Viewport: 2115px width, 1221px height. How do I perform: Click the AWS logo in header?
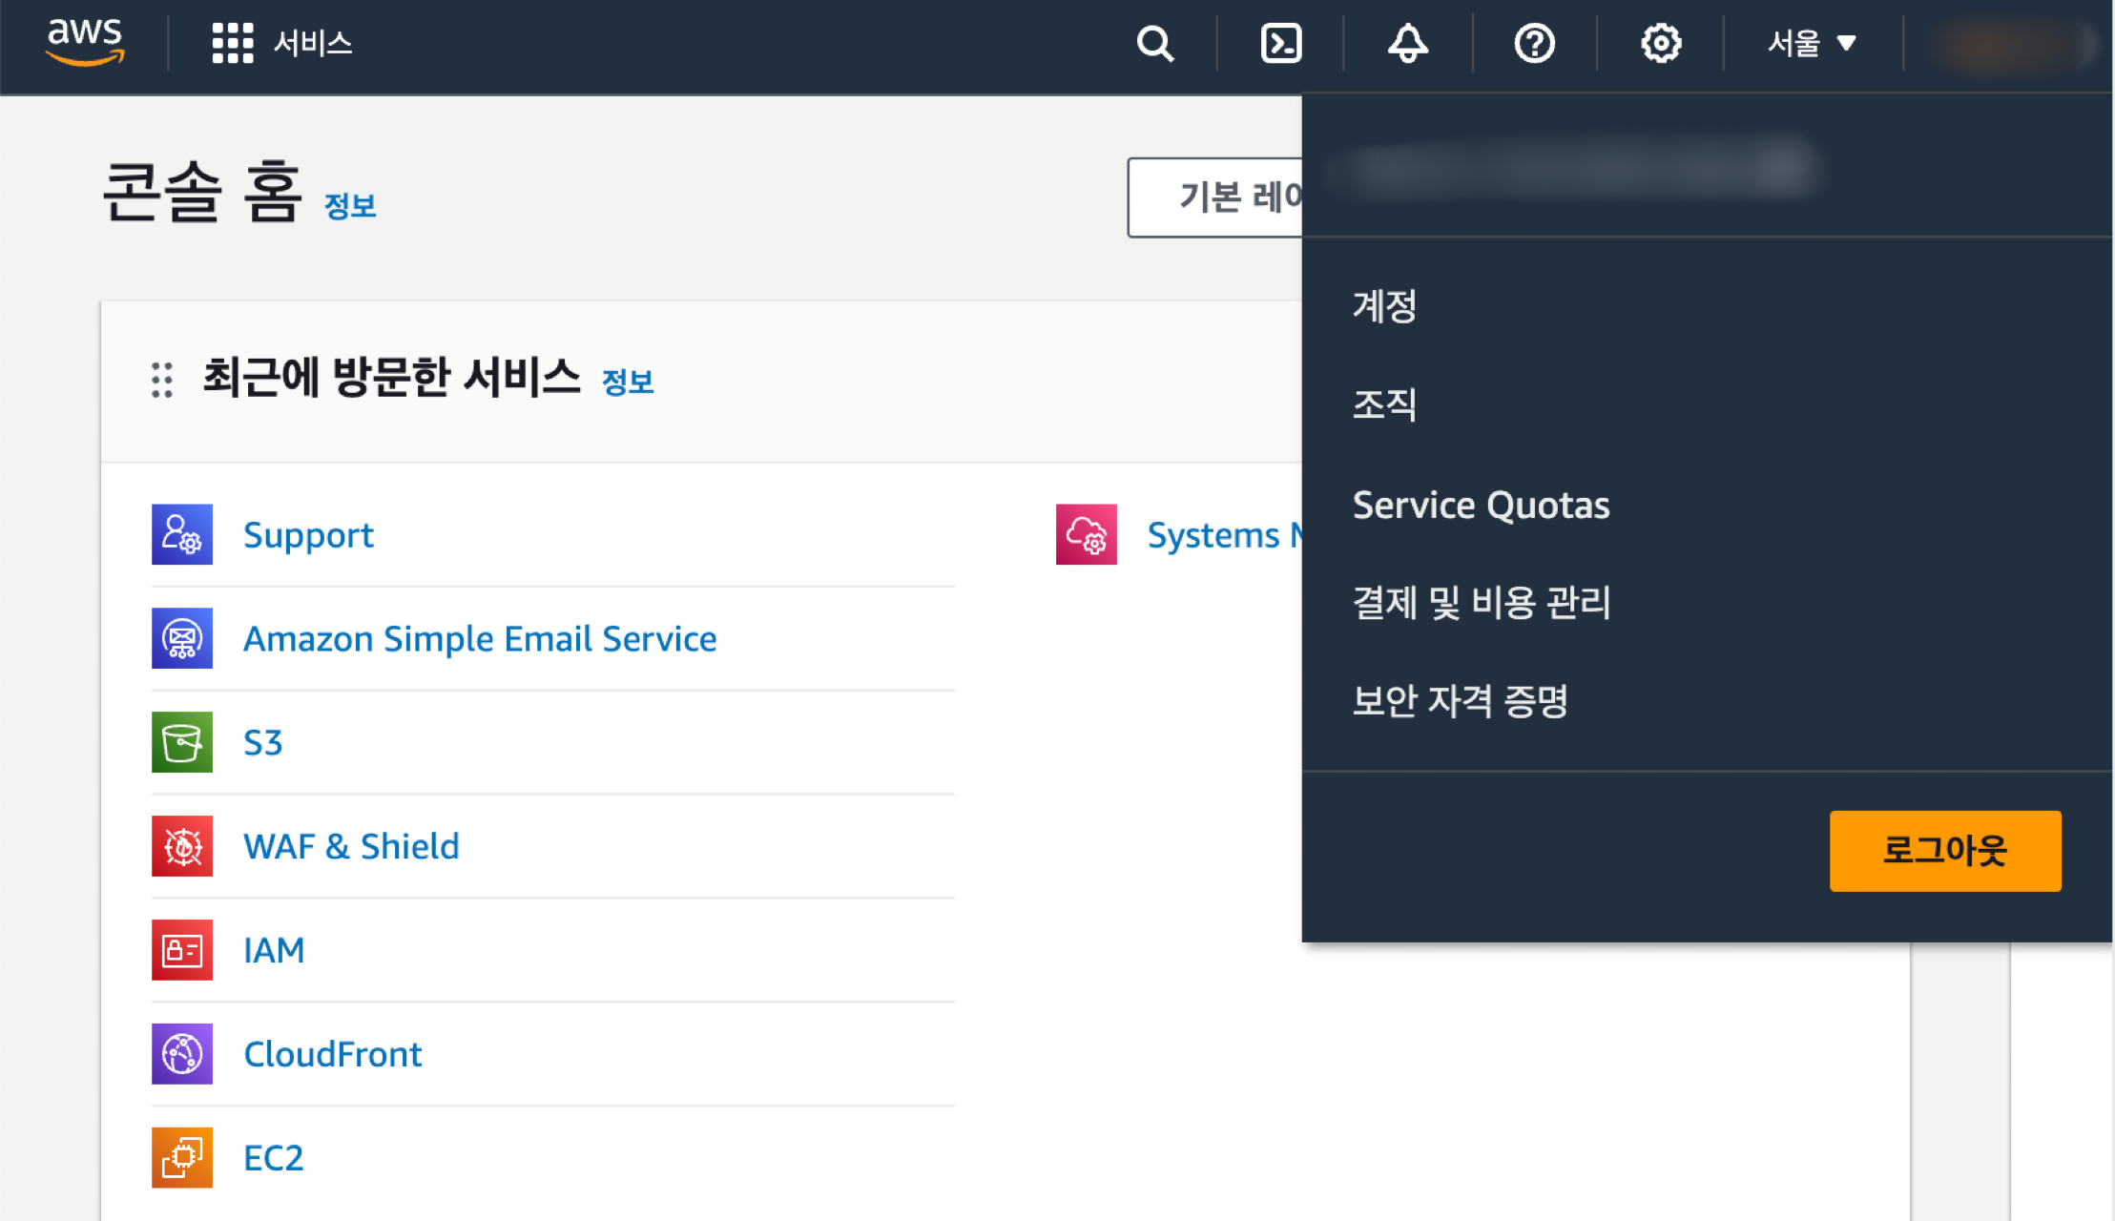pyautogui.click(x=85, y=43)
